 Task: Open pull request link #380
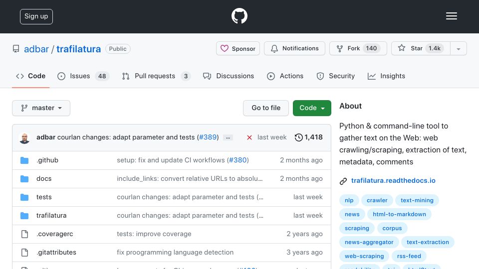(x=238, y=160)
